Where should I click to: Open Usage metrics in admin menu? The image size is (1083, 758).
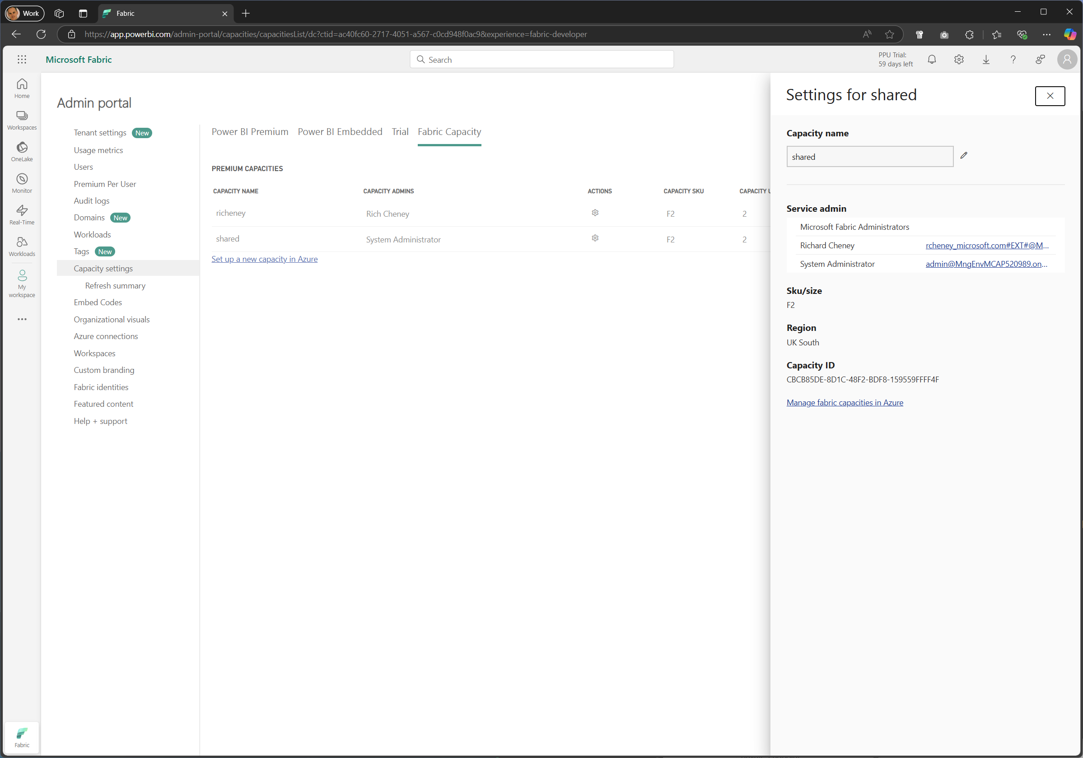click(x=98, y=150)
